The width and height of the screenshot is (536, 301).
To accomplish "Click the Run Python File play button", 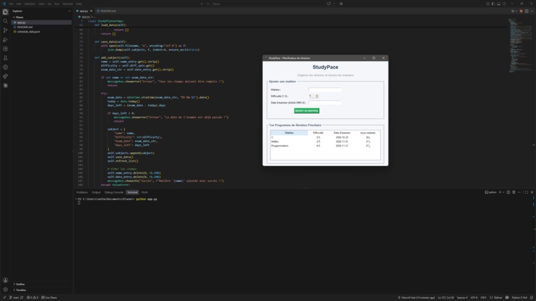I will coord(513,11).
